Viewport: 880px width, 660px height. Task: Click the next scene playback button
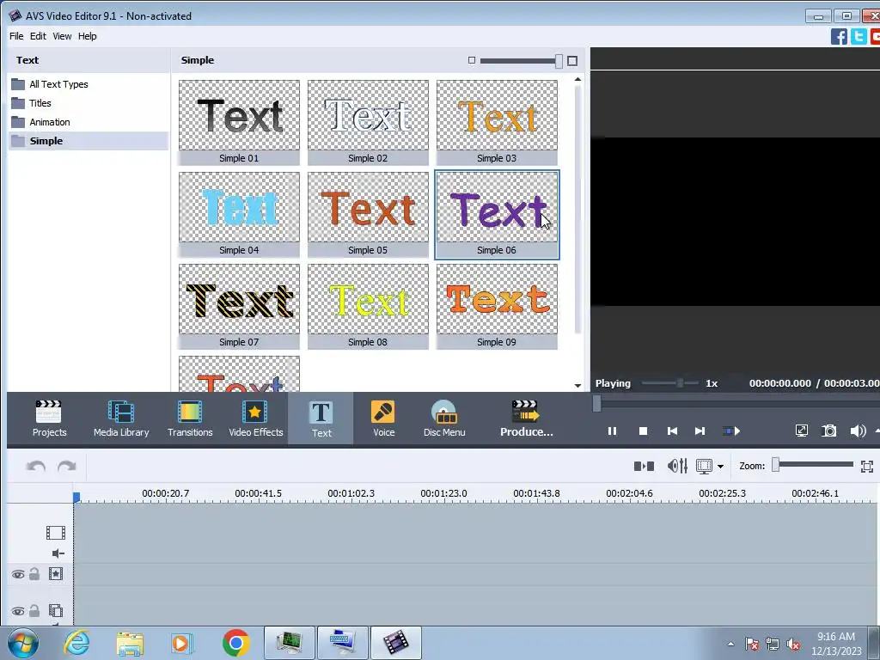point(731,431)
